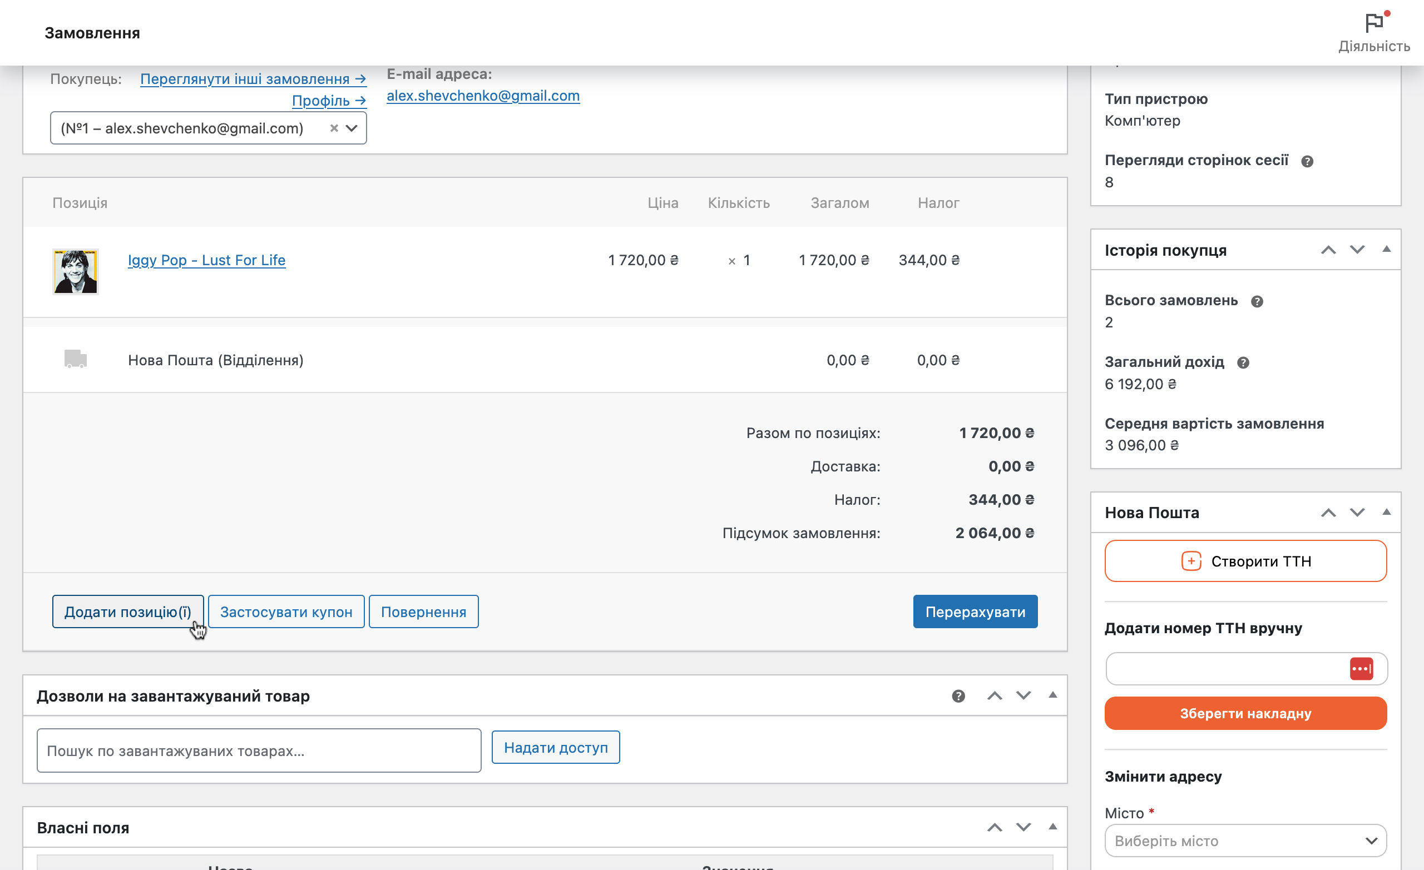Collapse the Історія покупця panel
This screenshot has width=1424, height=870.
1386,250
